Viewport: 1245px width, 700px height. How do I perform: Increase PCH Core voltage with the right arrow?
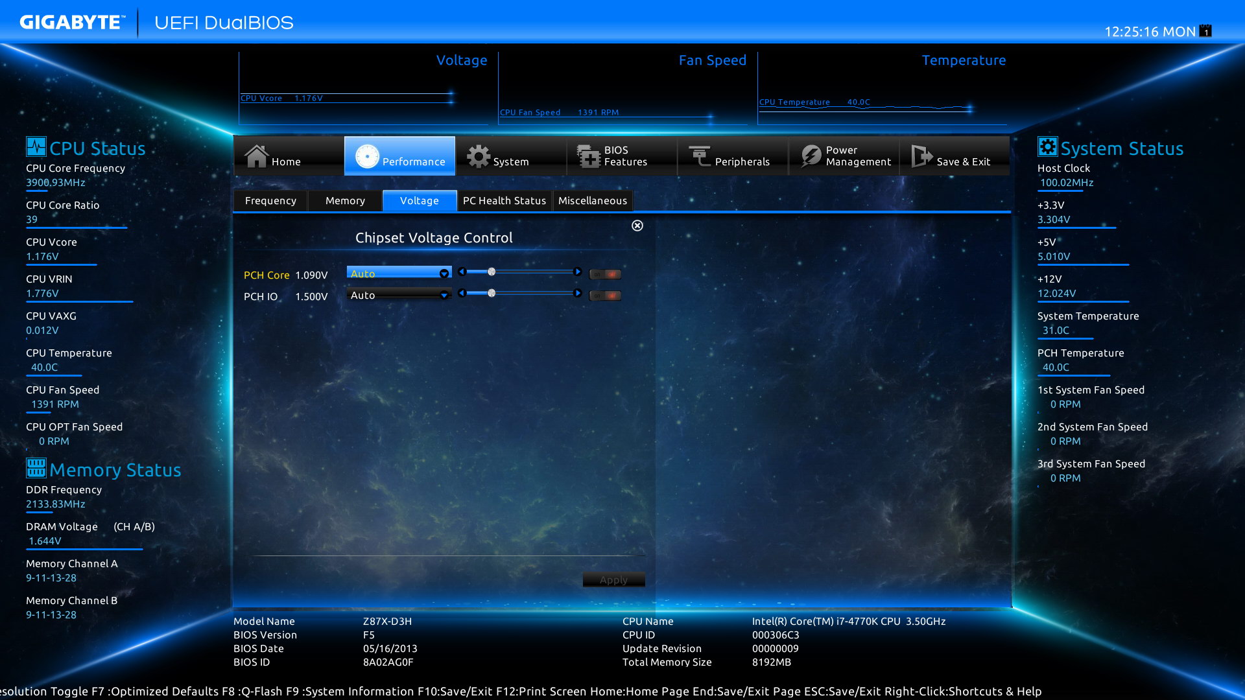click(x=577, y=272)
